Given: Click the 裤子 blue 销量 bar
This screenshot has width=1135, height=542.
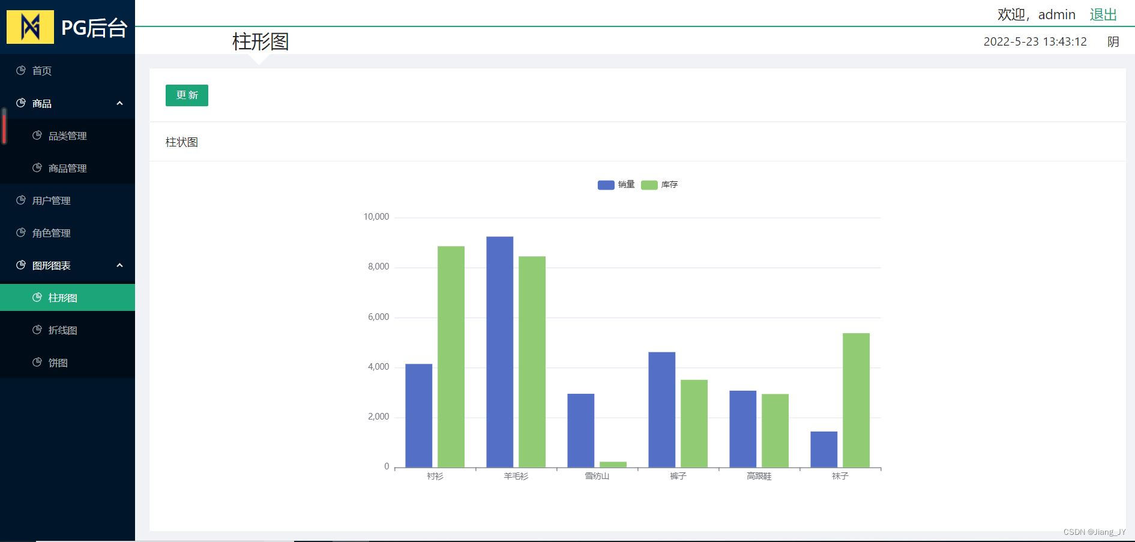Looking at the screenshot, I should tap(662, 409).
